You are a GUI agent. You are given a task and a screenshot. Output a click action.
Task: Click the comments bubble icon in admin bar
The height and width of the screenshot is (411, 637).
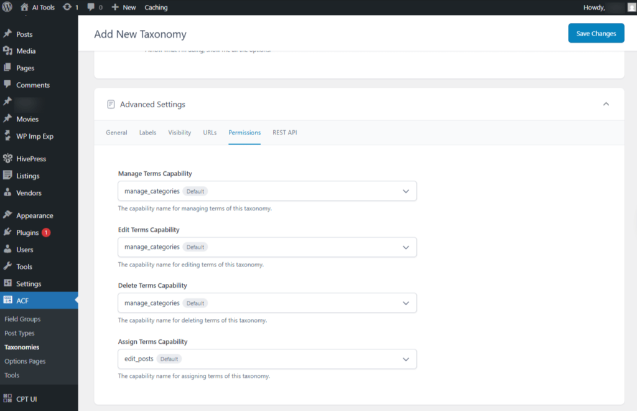91,7
